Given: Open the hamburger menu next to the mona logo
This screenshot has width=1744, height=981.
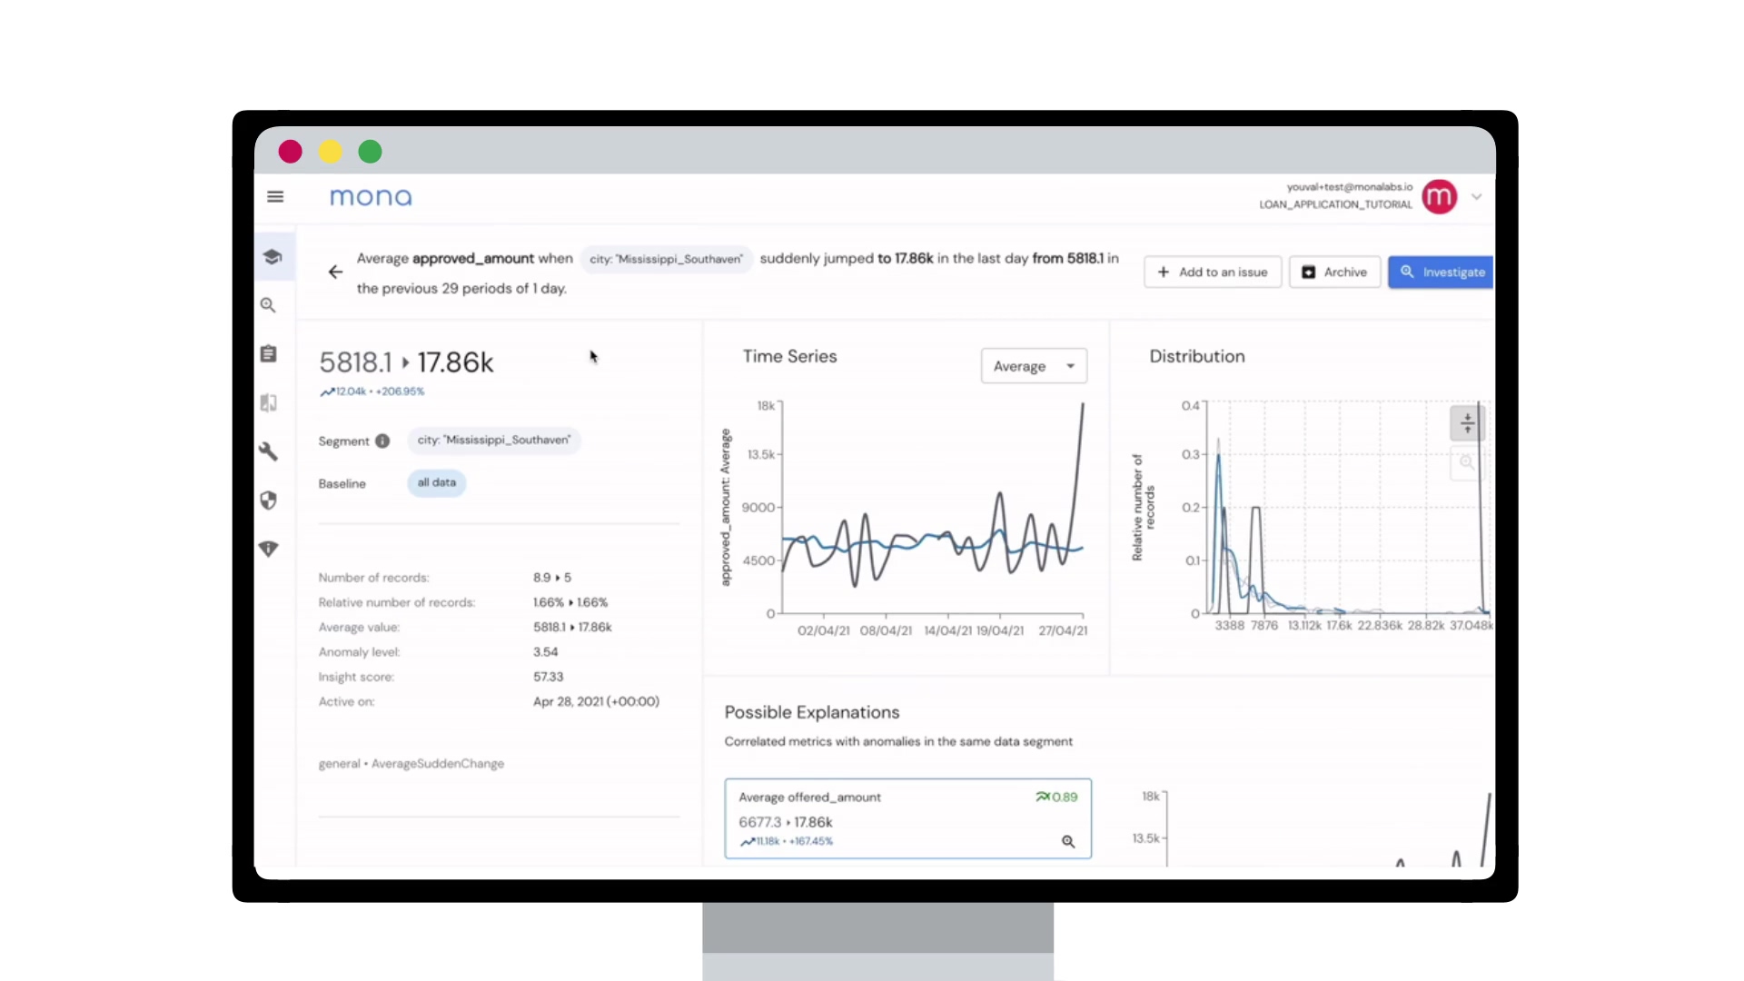Looking at the screenshot, I should click(x=275, y=196).
